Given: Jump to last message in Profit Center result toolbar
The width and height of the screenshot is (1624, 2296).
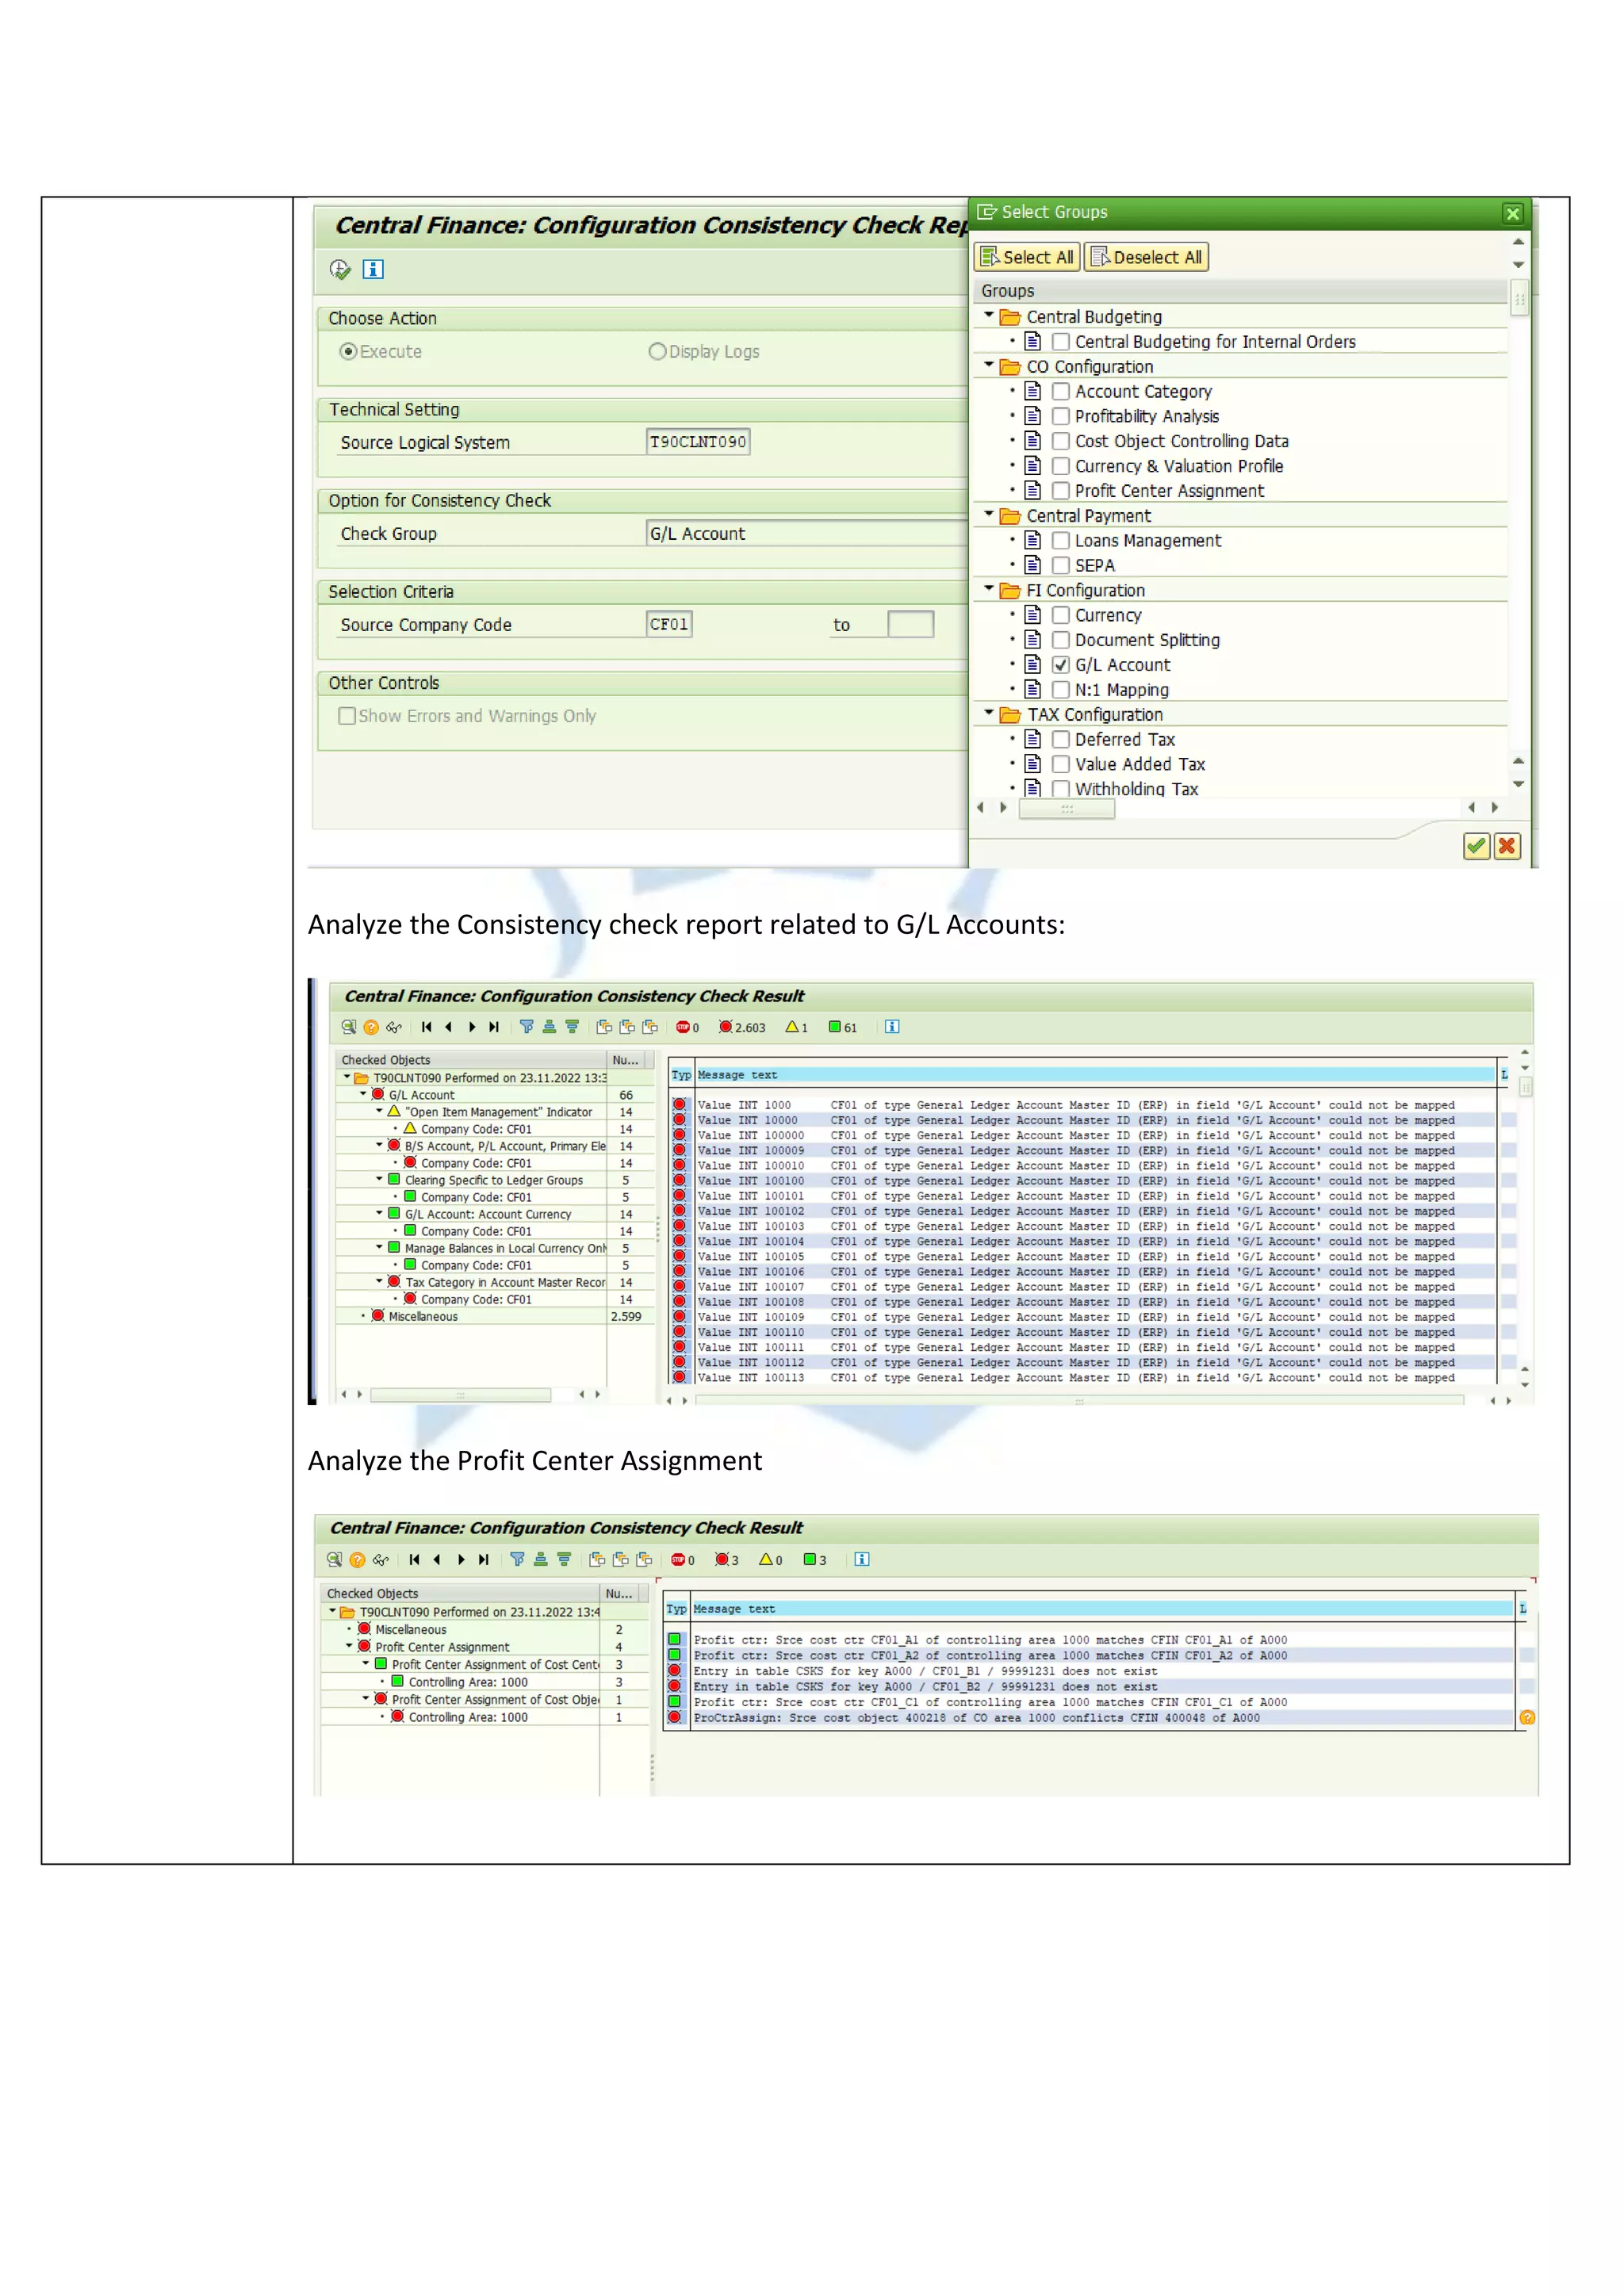Looking at the screenshot, I should point(484,1559).
